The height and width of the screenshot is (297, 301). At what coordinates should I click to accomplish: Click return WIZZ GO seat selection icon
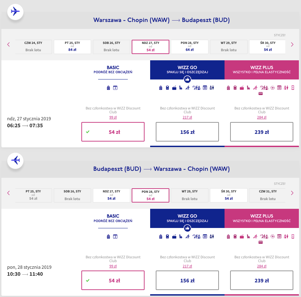click(181, 236)
